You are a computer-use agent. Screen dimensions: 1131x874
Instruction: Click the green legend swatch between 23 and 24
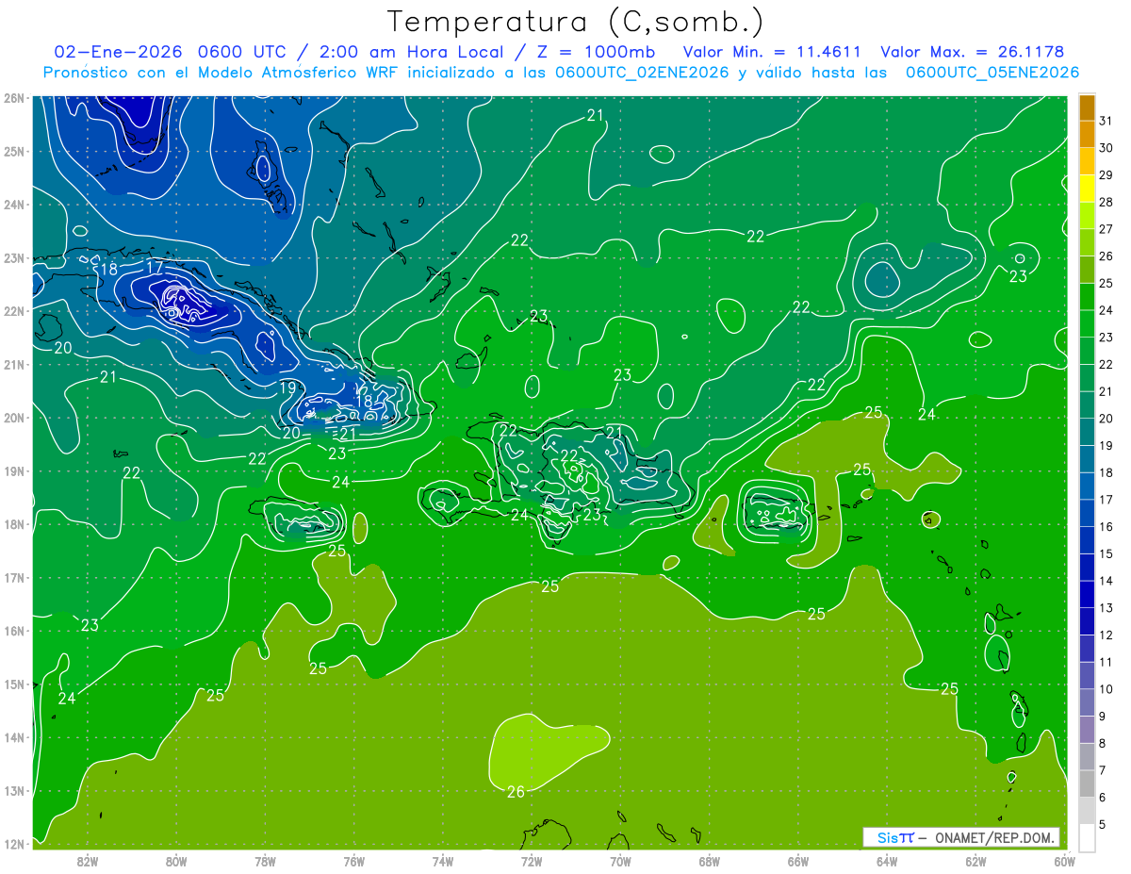pyautogui.click(x=1087, y=324)
